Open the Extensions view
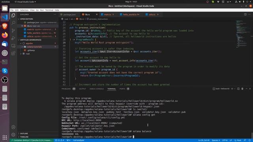Image resolution: width=253 pixels, height=142 pixels. [13, 53]
